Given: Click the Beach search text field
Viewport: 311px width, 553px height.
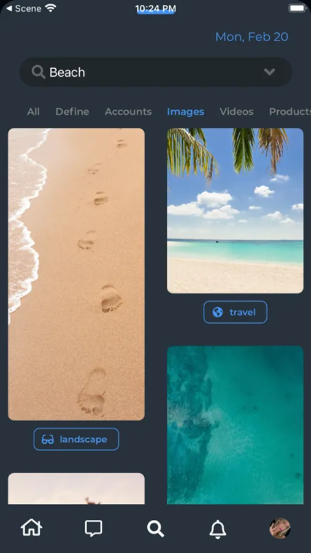Looking at the screenshot, I should [156, 72].
